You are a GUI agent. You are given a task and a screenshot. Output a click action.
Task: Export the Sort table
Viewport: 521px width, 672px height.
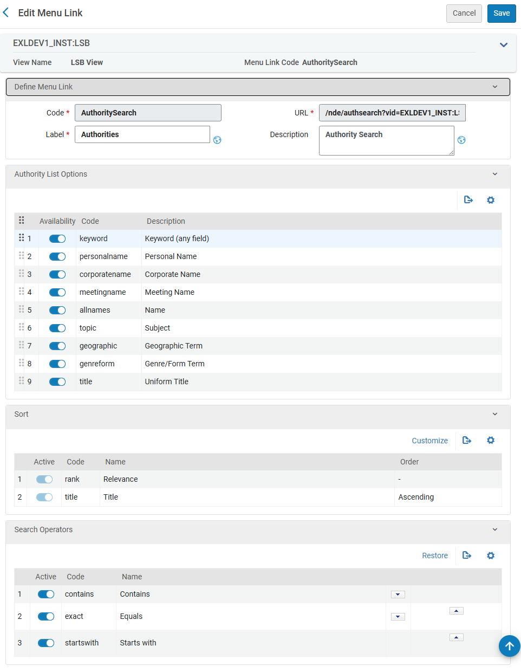tap(467, 440)
